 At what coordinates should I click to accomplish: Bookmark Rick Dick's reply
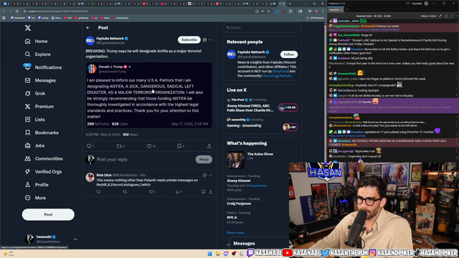tap(204, 192)
